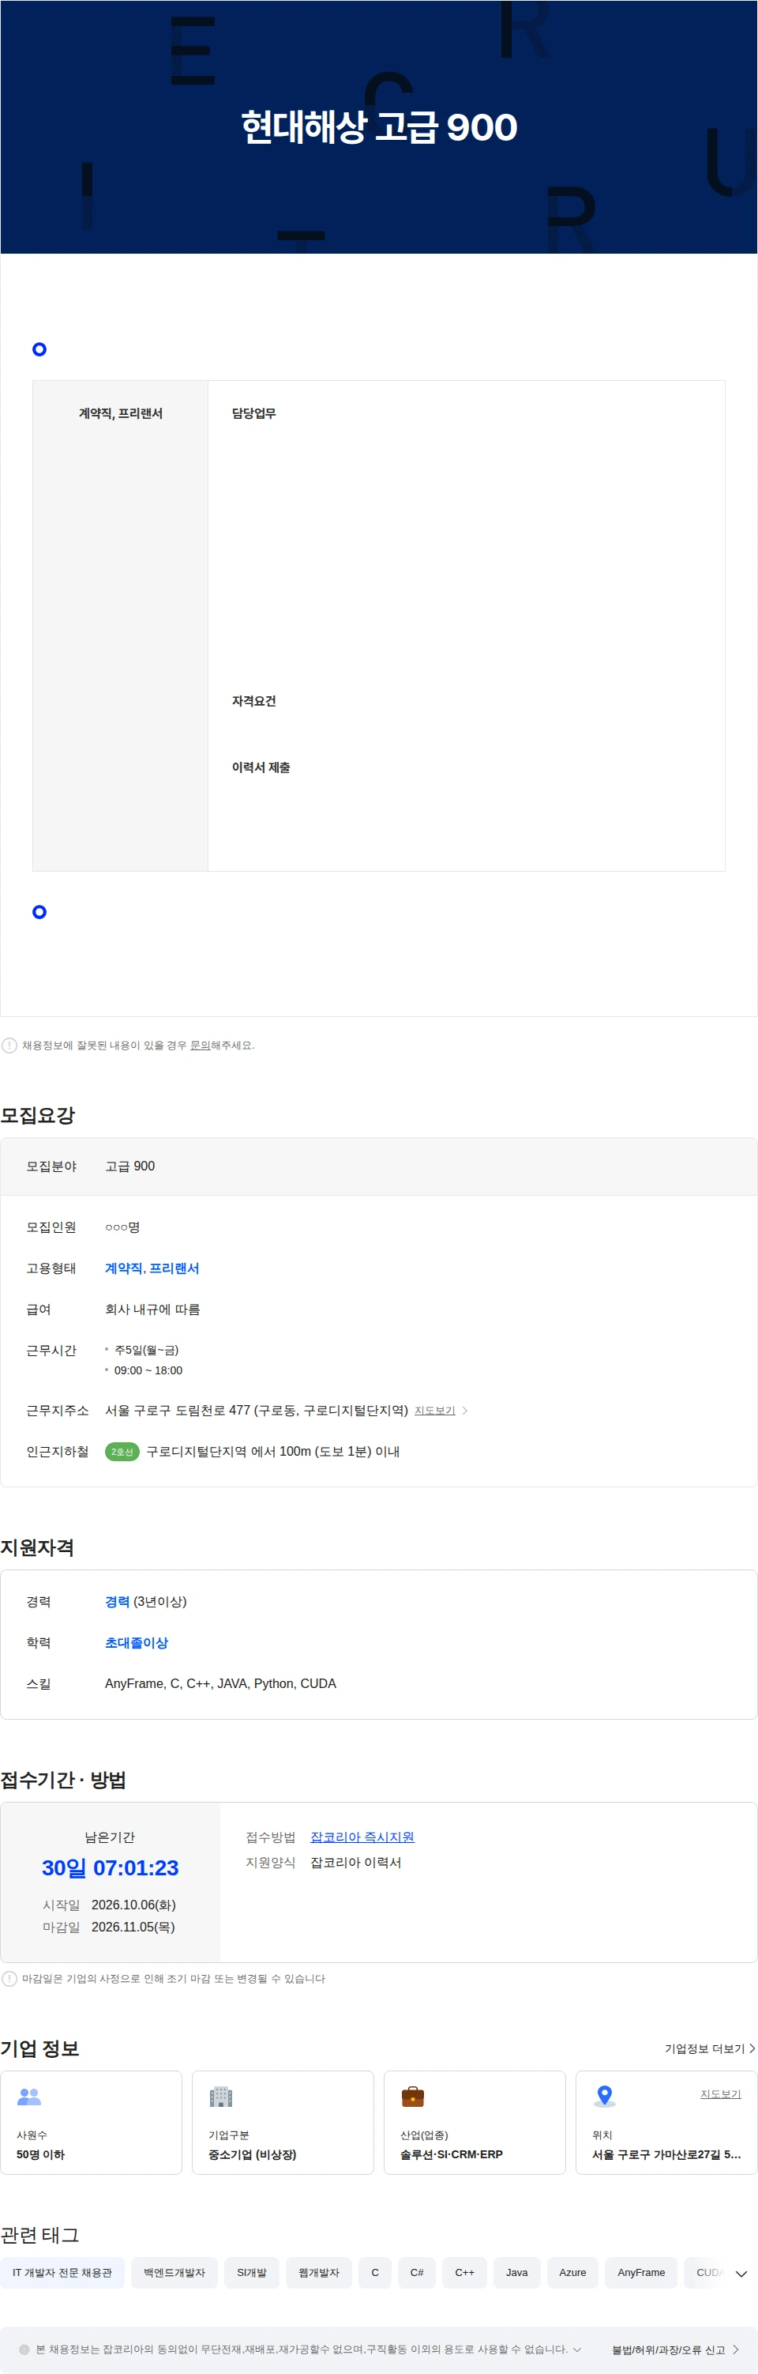
Task: Select the C++ tag
Action: (465, 2273)
